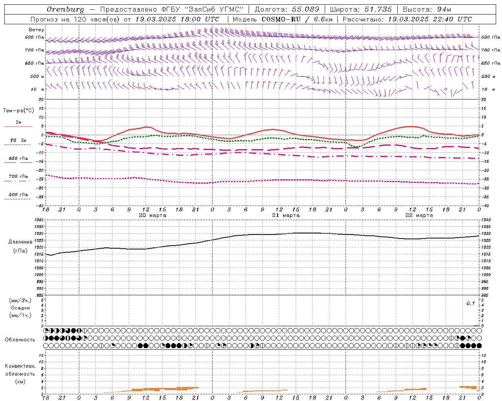Screen dimensions: 502x401
Task: Click the Высота: 94м value
Action: [427, 9]
